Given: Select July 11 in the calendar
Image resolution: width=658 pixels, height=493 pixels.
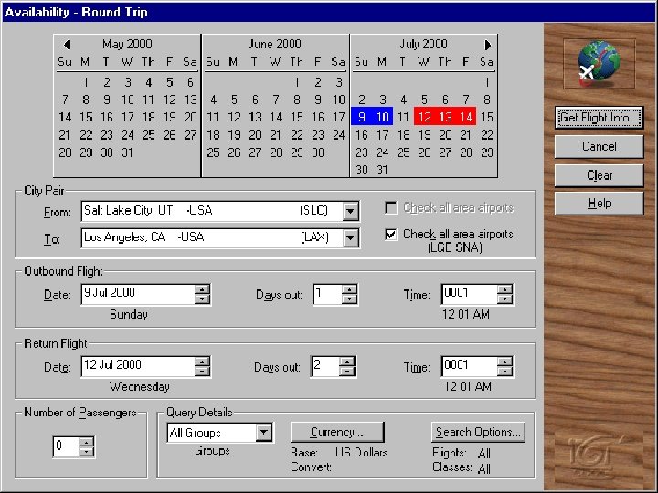Looking at the screenshot, I should click(x=403, y=117).
